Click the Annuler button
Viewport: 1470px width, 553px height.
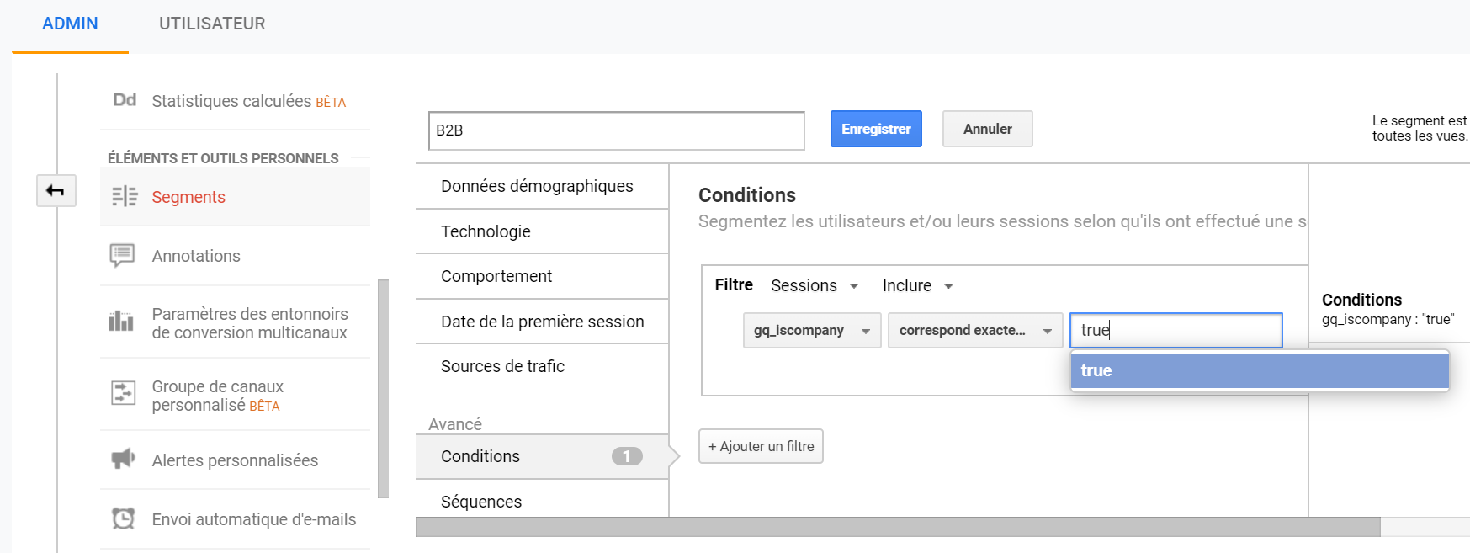(988, 129)
